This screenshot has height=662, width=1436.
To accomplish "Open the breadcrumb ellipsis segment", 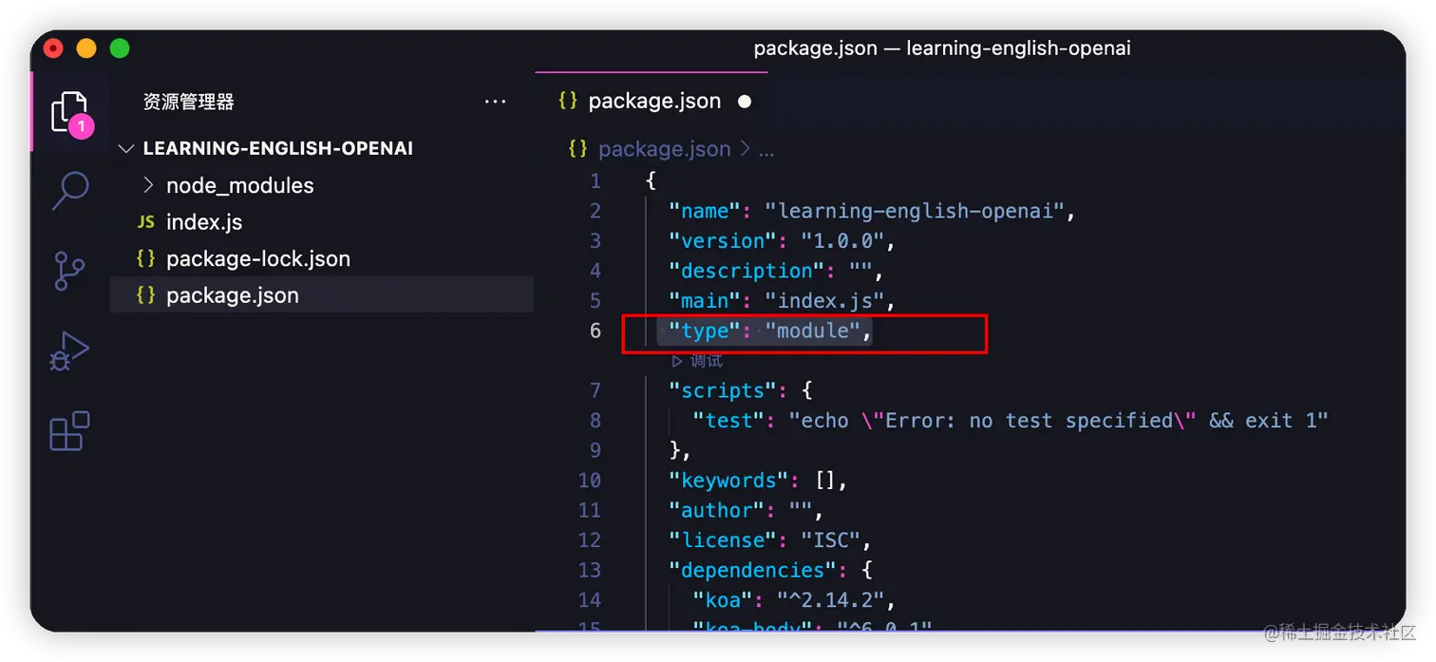I will [766, 150].
